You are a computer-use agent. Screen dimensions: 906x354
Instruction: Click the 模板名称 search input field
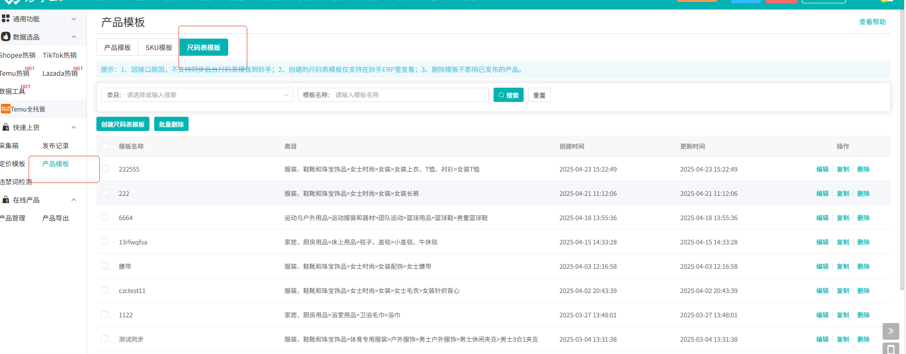(x=393, y=95)
